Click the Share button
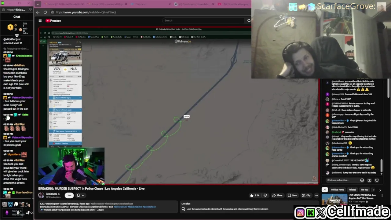This screenshot has width=391, height=220. coord(277,195)
